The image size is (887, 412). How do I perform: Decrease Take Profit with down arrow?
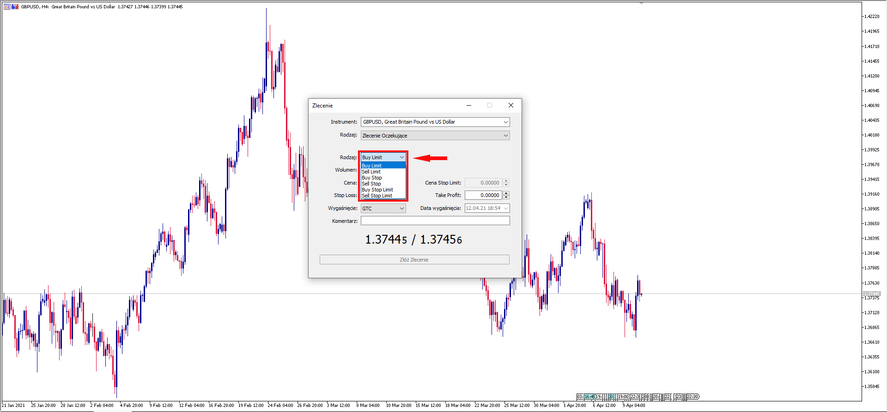coord(506,197)
